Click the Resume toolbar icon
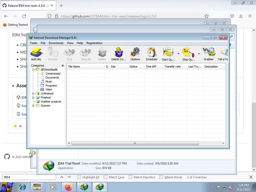256x192 pixels. 53,54
